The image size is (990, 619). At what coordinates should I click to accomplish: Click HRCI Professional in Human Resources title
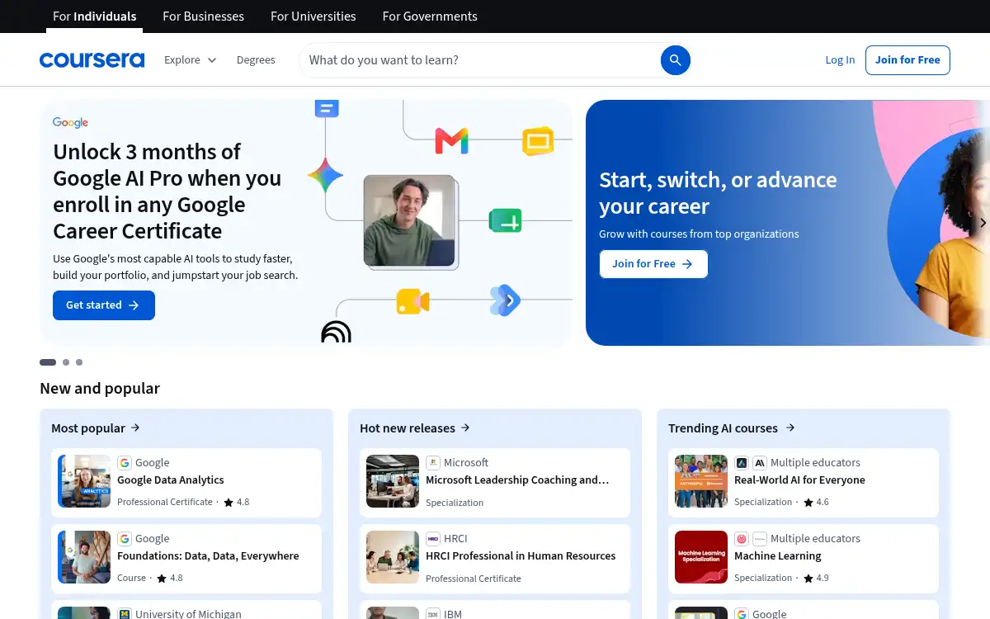point(521,556)
